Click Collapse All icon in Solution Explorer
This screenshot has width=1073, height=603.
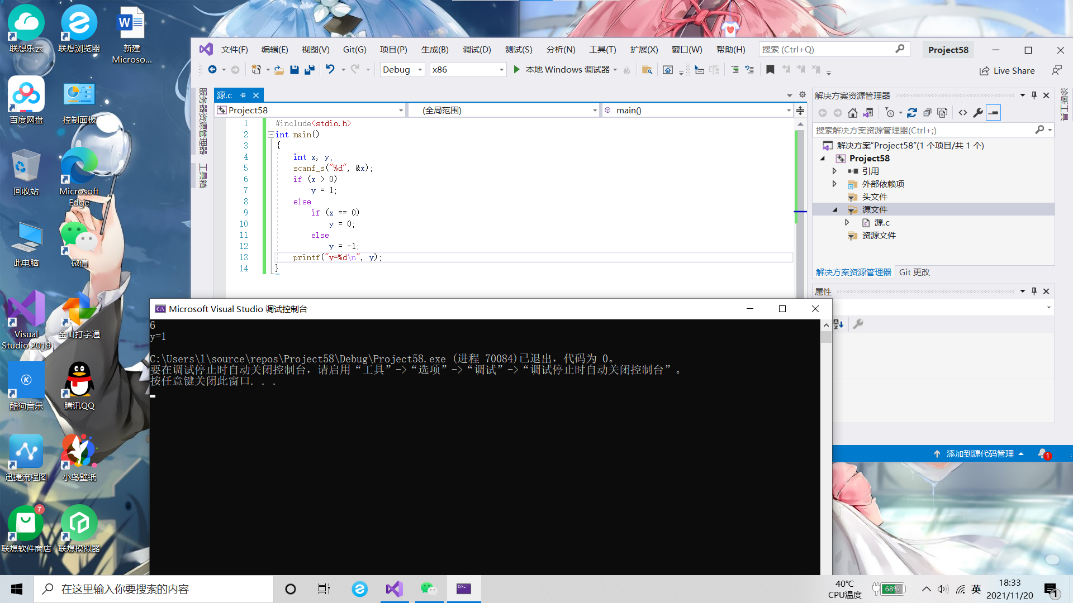(x=927, y=113)
